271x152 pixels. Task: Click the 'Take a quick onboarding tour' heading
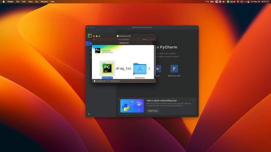(x=162, y=100)
